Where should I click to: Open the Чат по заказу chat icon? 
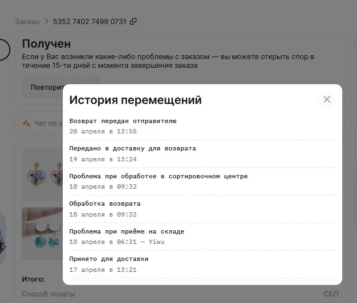point(26,123)
